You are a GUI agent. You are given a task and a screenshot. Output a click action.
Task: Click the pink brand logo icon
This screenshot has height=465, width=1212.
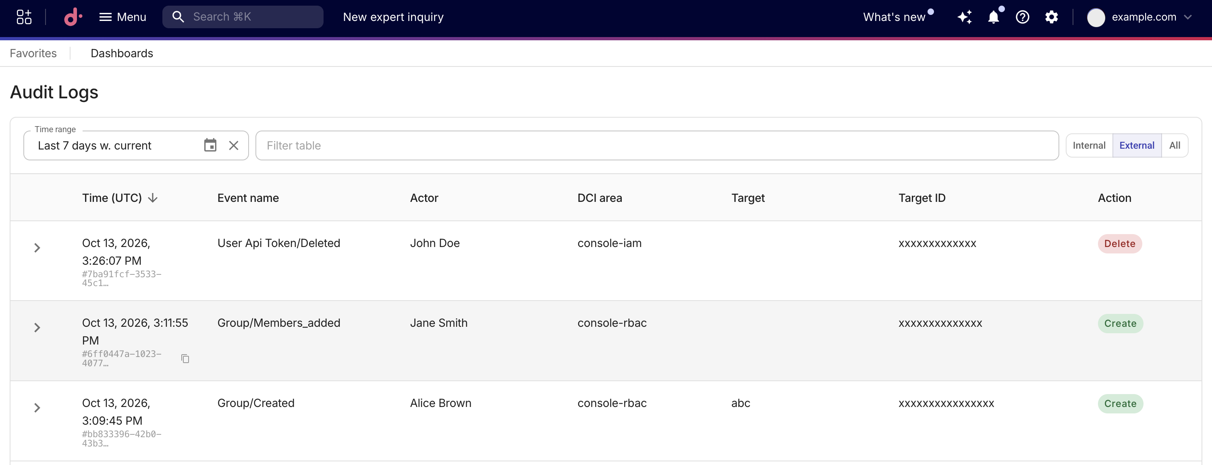73,17
